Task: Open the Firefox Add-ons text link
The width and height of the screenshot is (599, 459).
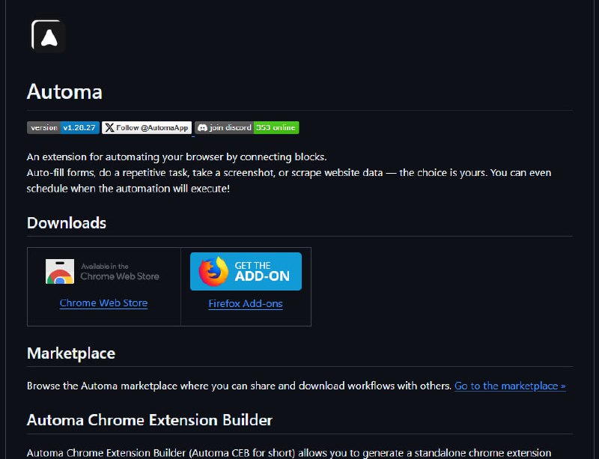Action: (x=246, y=304)
